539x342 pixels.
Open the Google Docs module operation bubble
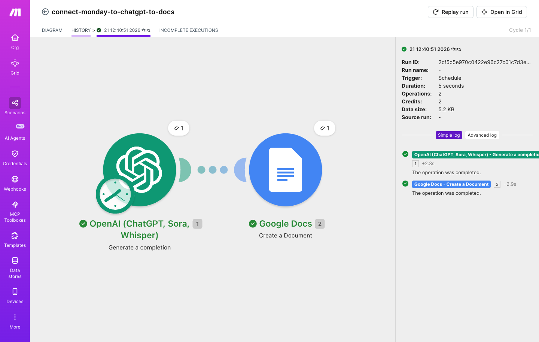(325, 128)
